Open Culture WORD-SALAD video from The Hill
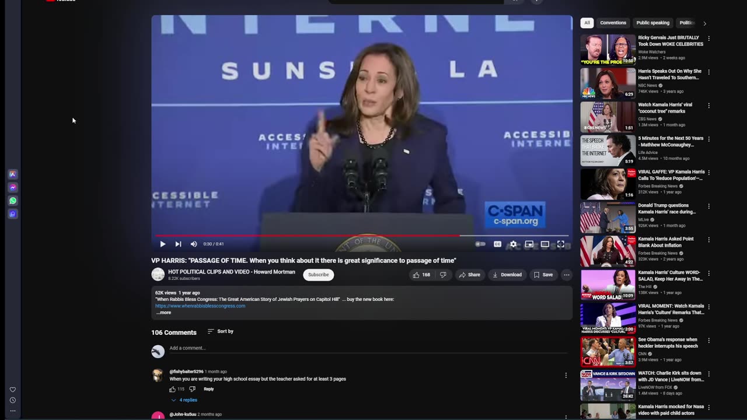This screenshot has width=747, height=420. (608, 285)
